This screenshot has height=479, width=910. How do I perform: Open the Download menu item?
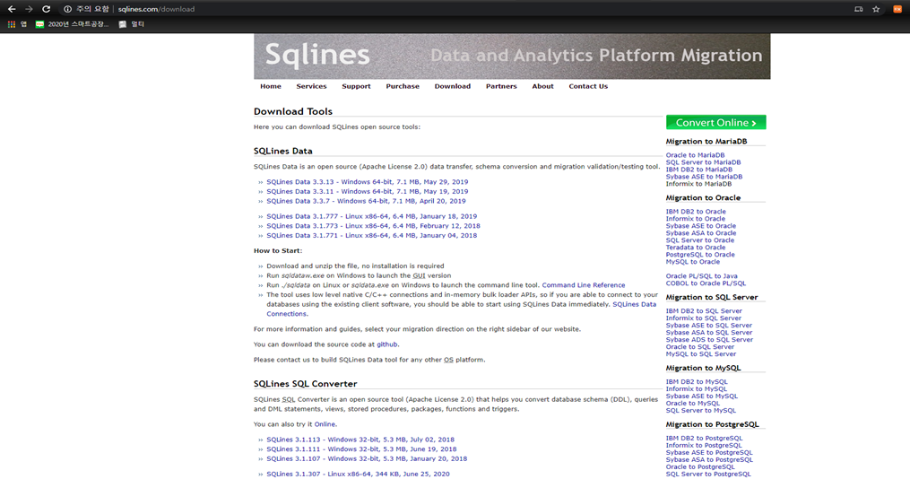pyautogui.click(x=452, y=86)
